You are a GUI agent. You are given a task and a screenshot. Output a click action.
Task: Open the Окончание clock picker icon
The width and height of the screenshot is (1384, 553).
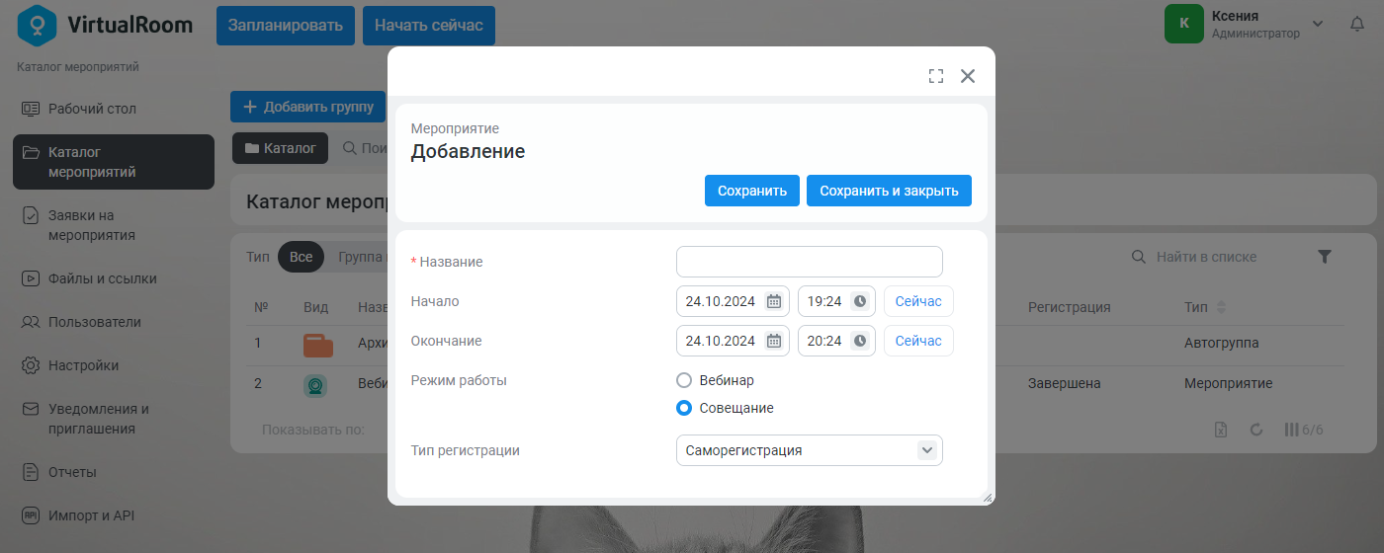coord(860,341)
